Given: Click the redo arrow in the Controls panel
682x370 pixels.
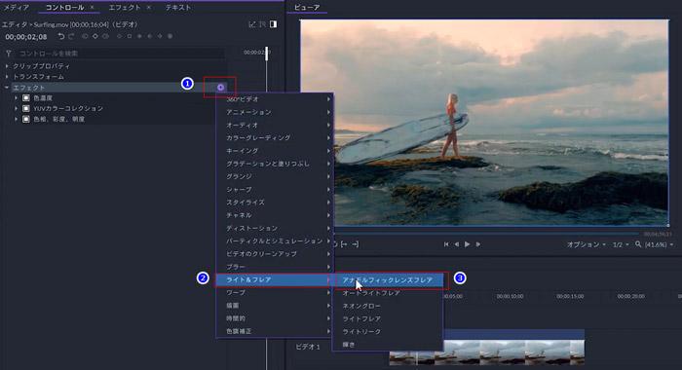Looking at the screenshot, I should click(x=71, y=37).
